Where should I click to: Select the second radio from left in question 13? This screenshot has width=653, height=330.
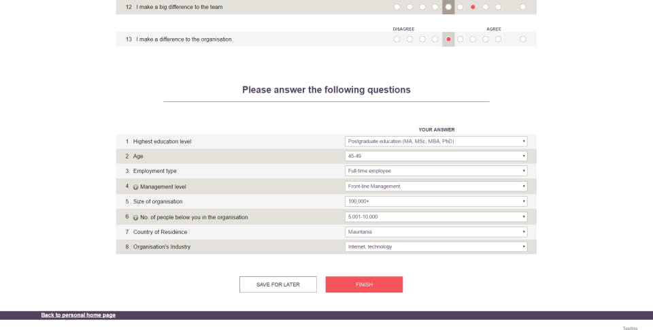click(x=409, y=39)
